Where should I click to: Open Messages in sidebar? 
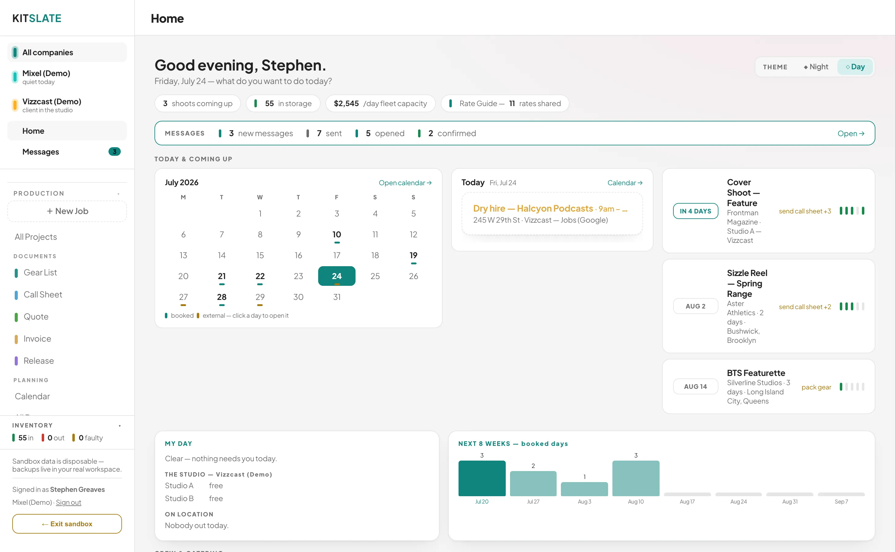point(67,151)
